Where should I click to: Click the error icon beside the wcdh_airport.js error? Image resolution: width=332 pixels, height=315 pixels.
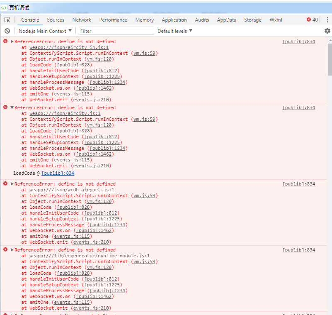click(x=5, y=183)
